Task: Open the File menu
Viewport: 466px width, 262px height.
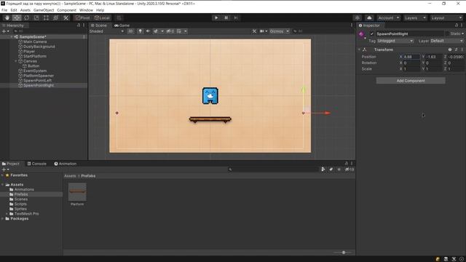Action: pos(4,10)
